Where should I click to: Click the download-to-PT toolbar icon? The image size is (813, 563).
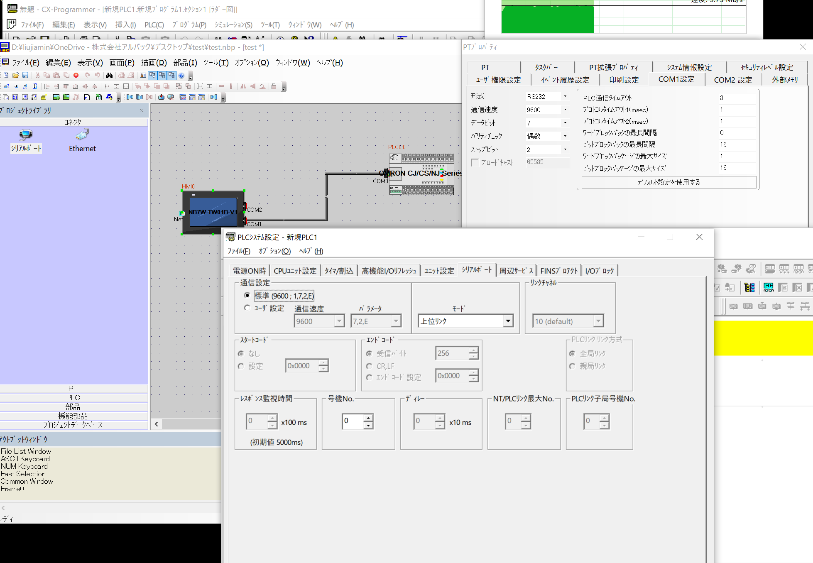[161, 97]
